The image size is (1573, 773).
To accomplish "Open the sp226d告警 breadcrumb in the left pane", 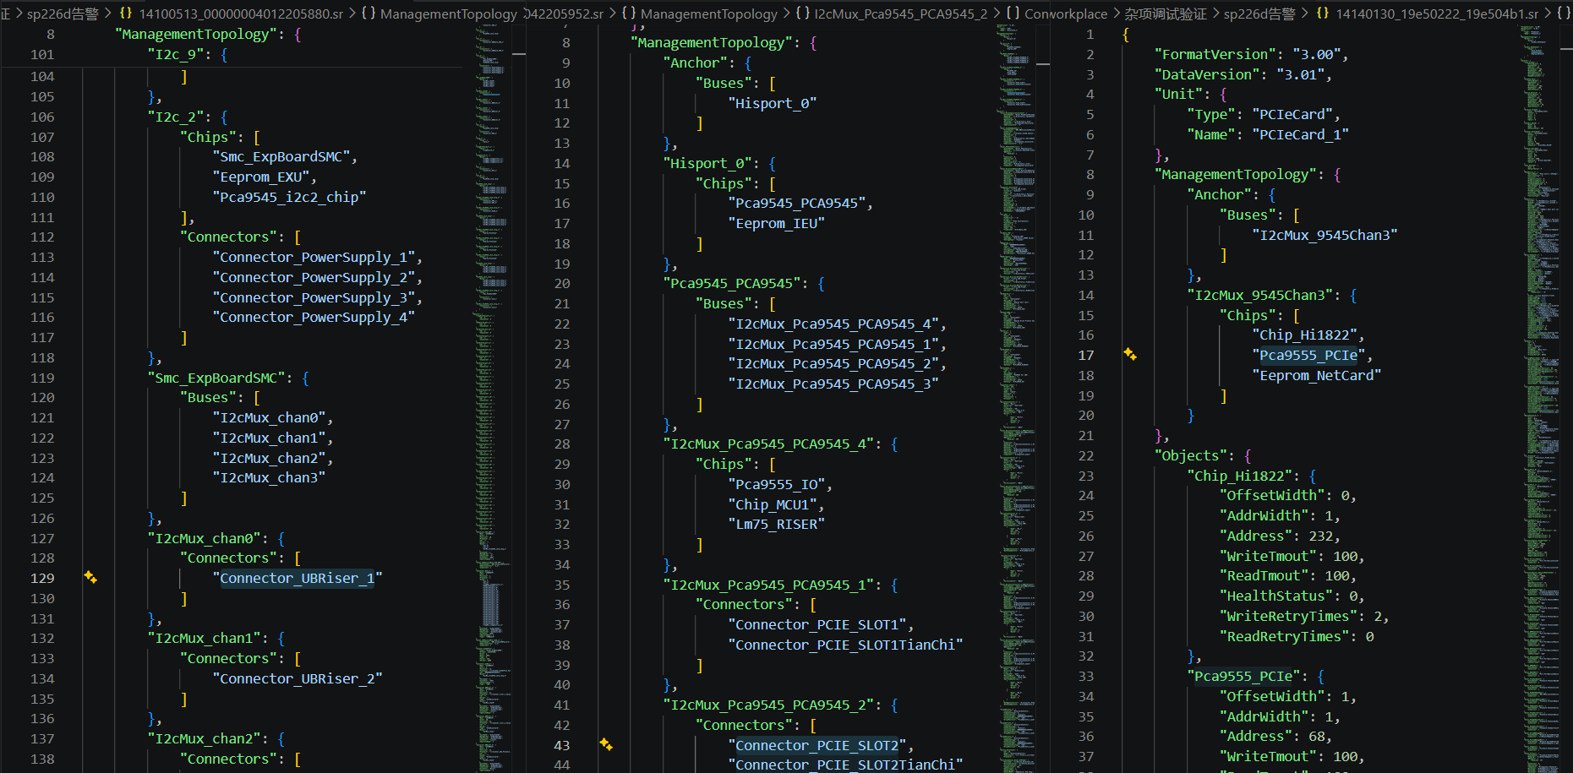I will (x=63, y=14).
